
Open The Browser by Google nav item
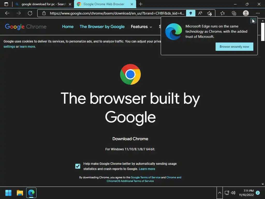102,27
